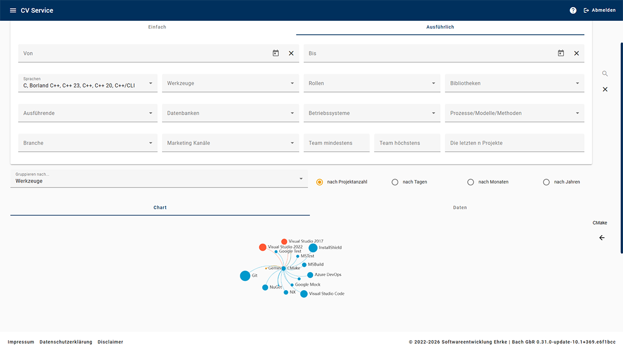Select the Chart tab
The image size is (623, 350).
coord(160,208)
